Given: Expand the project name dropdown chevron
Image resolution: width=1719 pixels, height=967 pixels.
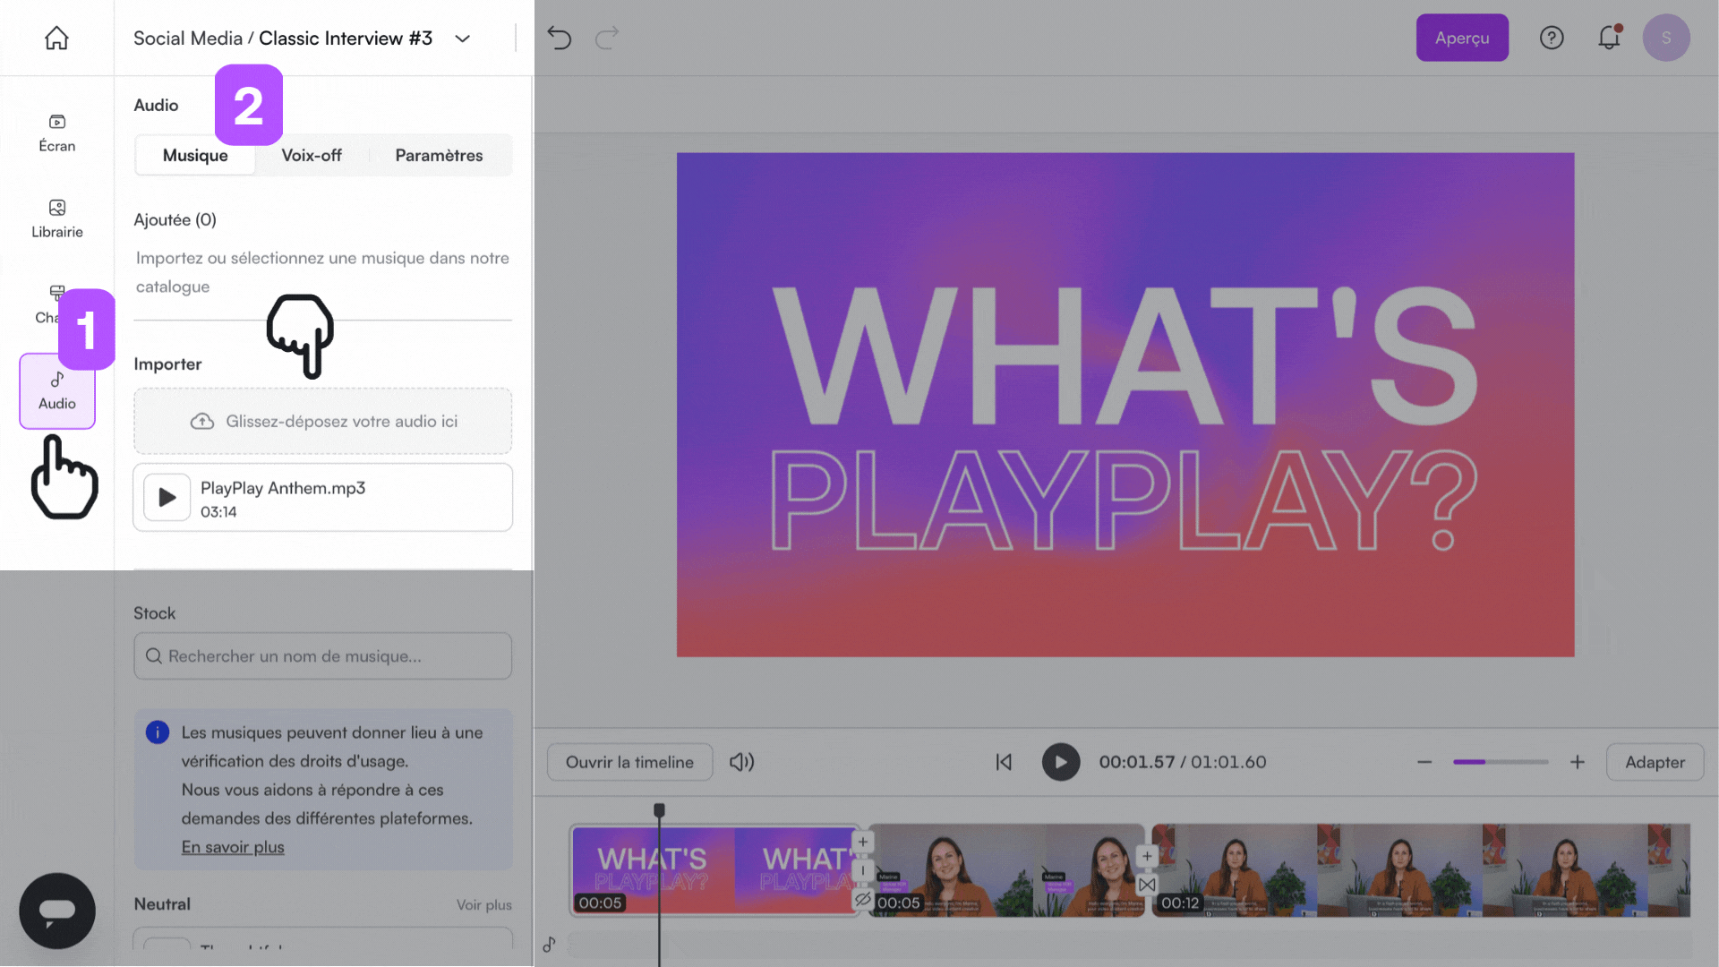Looking at the screenshot, I should coord(462,39).
